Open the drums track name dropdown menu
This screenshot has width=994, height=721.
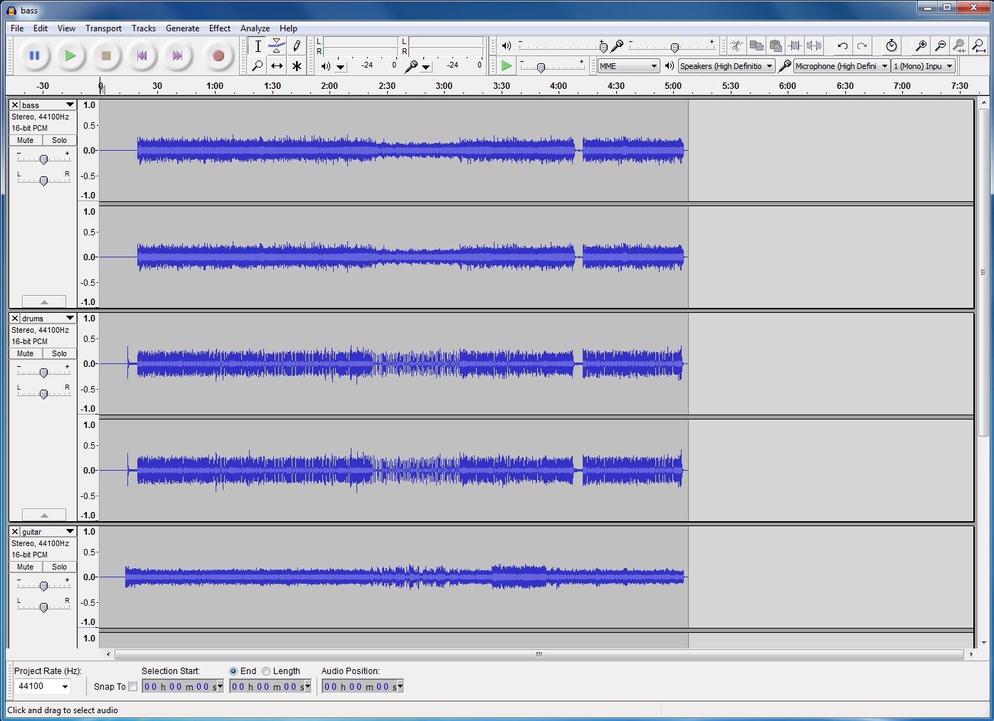(x=70, y=319)
